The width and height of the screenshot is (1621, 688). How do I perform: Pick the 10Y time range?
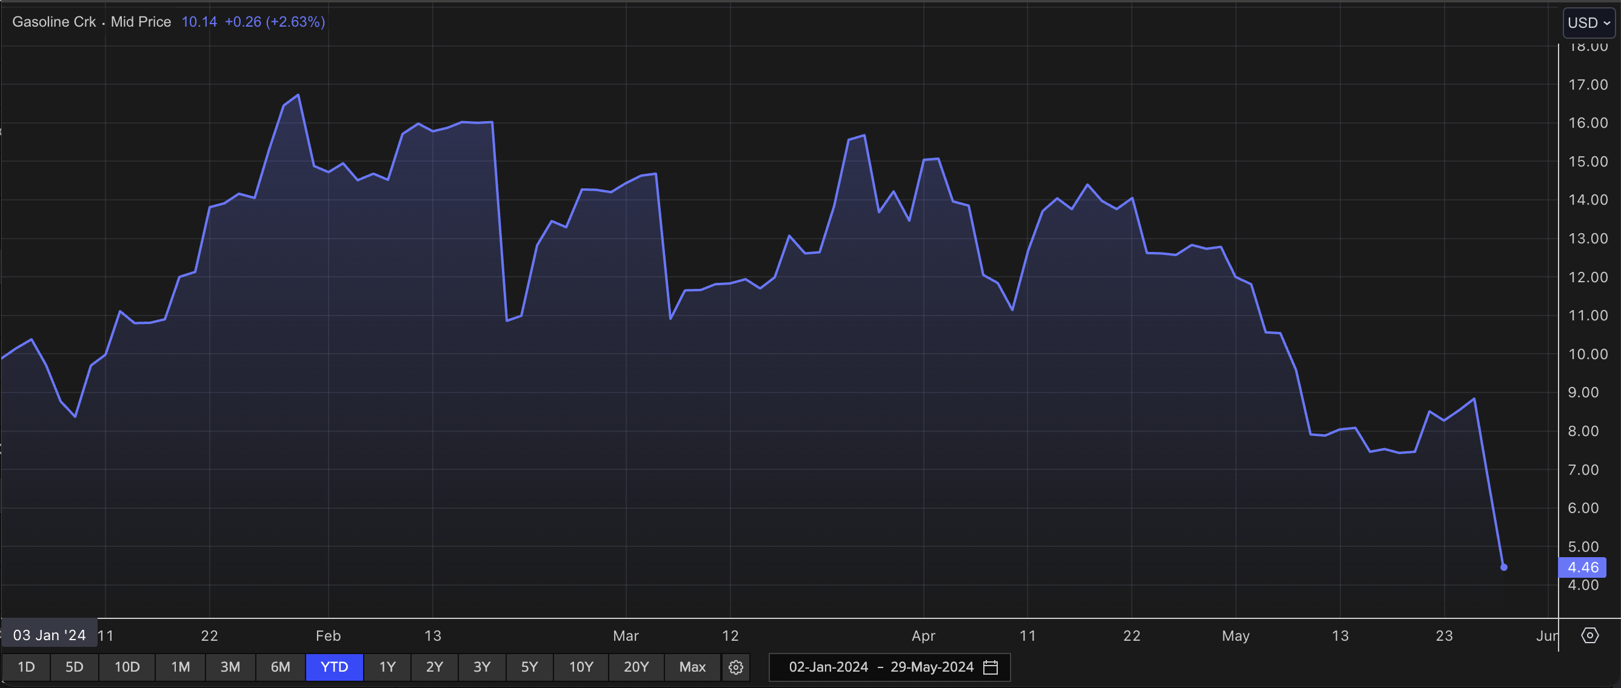581,667
